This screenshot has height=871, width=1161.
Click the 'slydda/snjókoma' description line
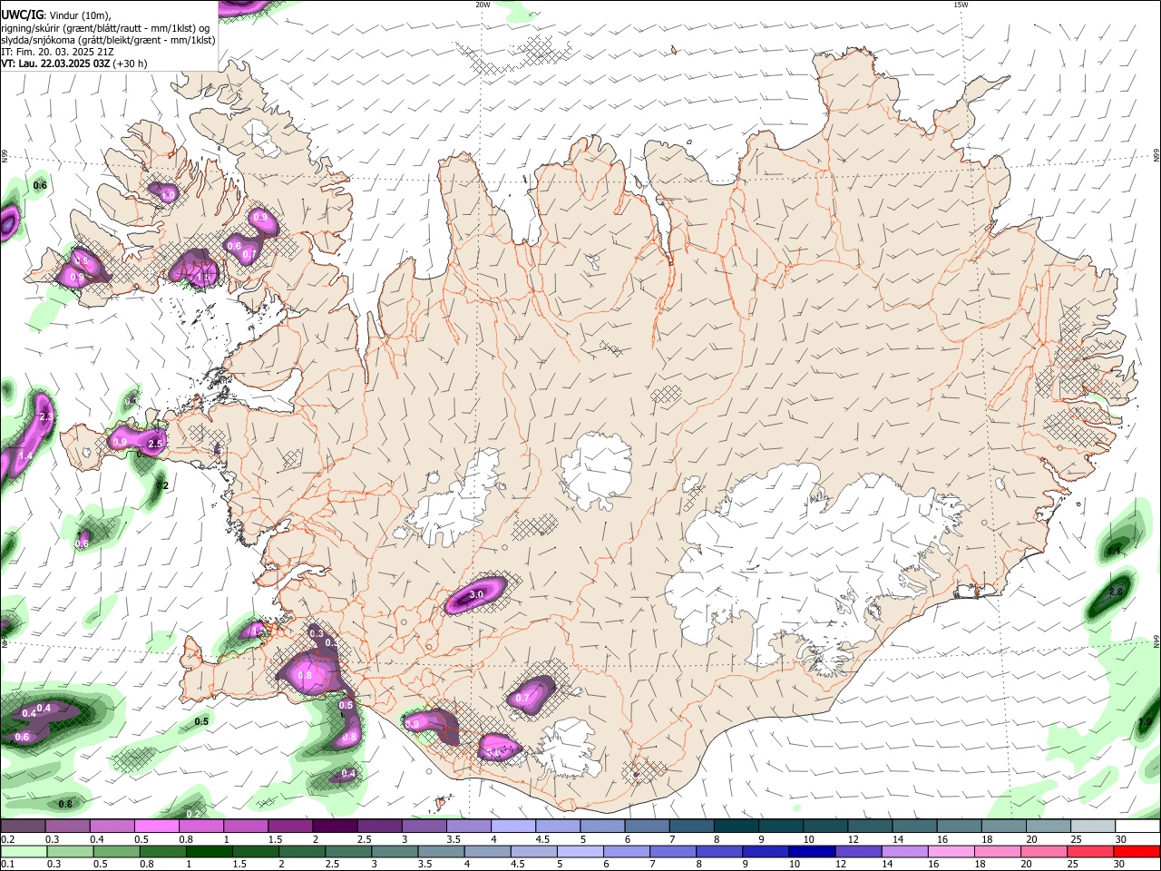point(108,40)
